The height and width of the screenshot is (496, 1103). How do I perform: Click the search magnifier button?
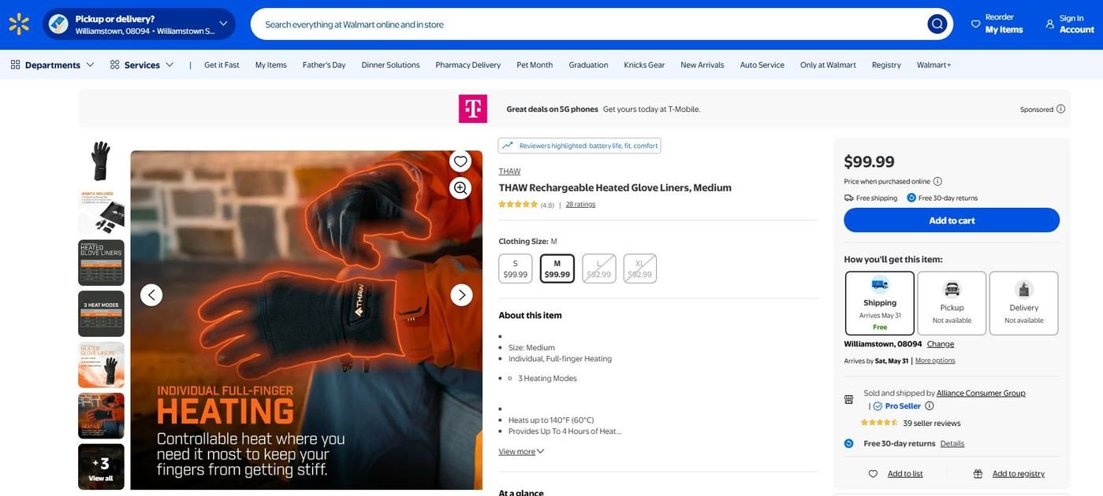[x=937, y=24]
